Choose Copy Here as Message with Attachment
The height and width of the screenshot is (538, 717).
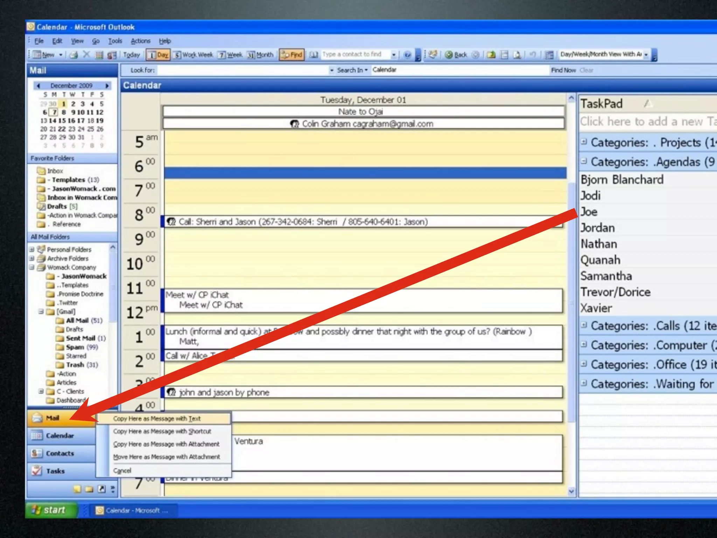point(166,444)
